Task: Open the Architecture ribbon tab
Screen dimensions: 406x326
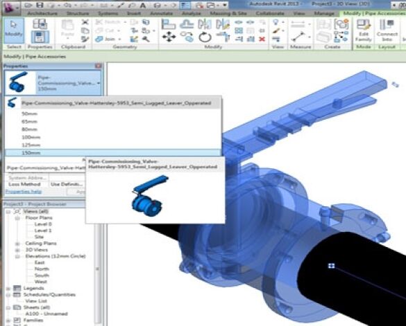Action: point(42,13)
